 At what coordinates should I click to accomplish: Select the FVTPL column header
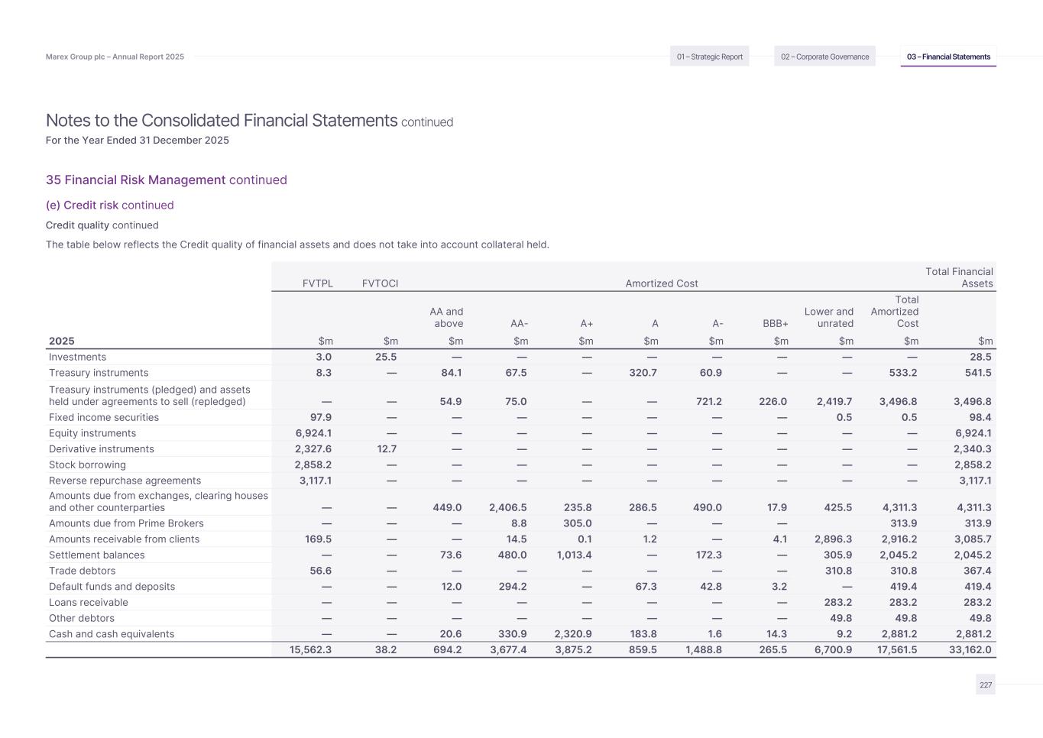[x=317, y=283]
